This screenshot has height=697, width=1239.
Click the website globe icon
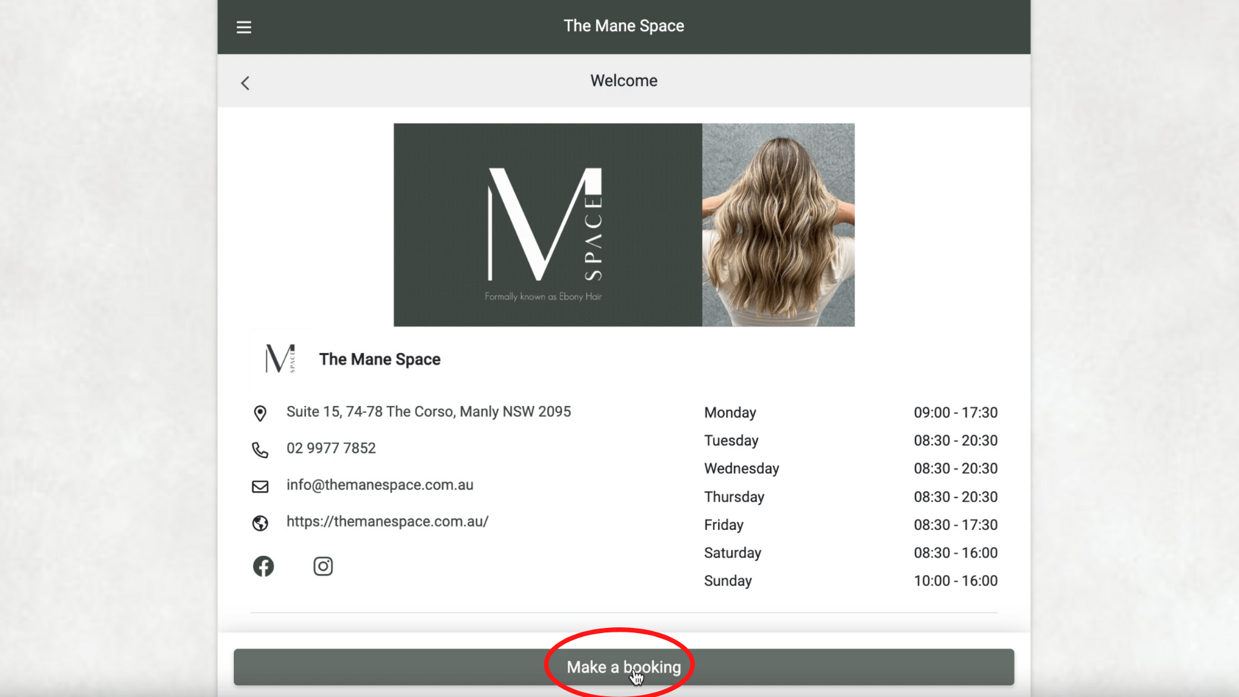(x=260, y=523)
